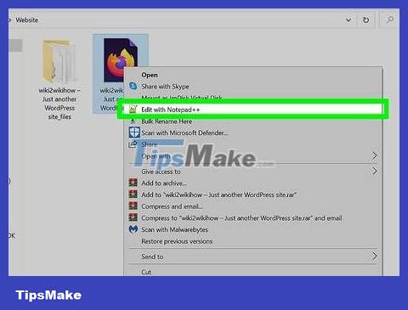Viewport: 408px width, 310px height.
Task: Click the WinRAR icon beside Compress and email
Action: (x=133, y=206)
